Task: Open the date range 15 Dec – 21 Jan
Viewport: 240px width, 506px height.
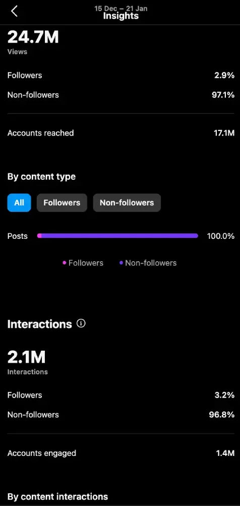Action: pyautogui.click(x=121, y=9)
